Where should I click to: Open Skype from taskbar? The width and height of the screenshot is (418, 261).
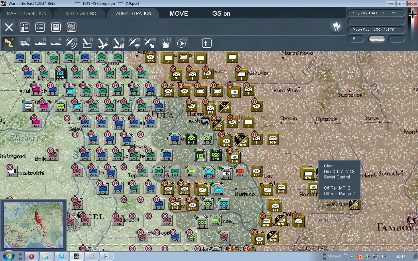[x=62, y=256]
